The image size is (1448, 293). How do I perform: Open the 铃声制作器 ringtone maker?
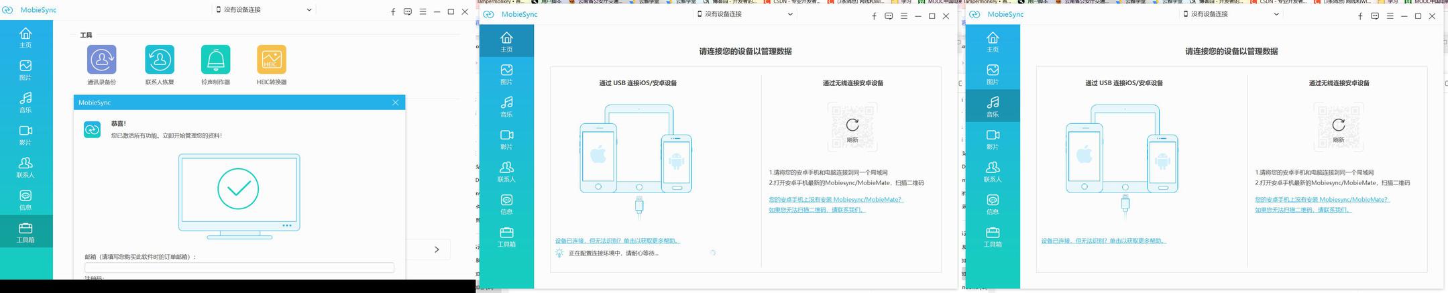pyautogui.click(x=215, y=65)
